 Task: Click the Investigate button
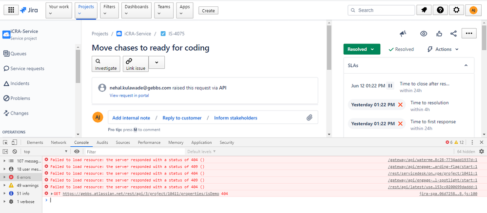106,64
